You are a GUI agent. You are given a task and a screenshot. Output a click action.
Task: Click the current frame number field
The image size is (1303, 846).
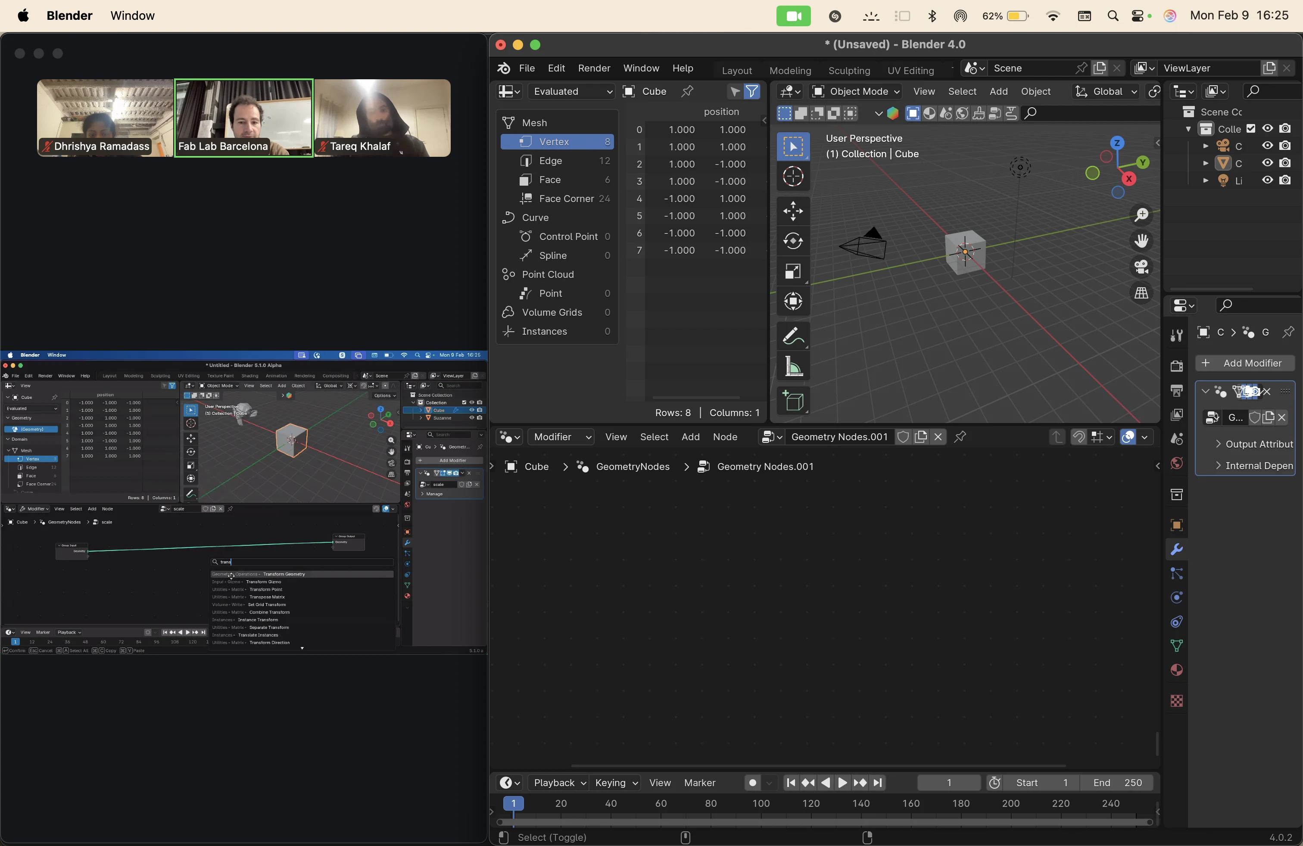[x=948, y=783]
